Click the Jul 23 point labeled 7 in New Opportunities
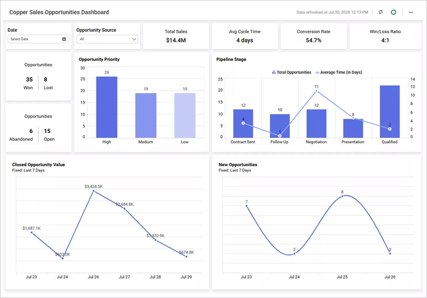This screenshot has width=427, height=298. tap(247, 206)
